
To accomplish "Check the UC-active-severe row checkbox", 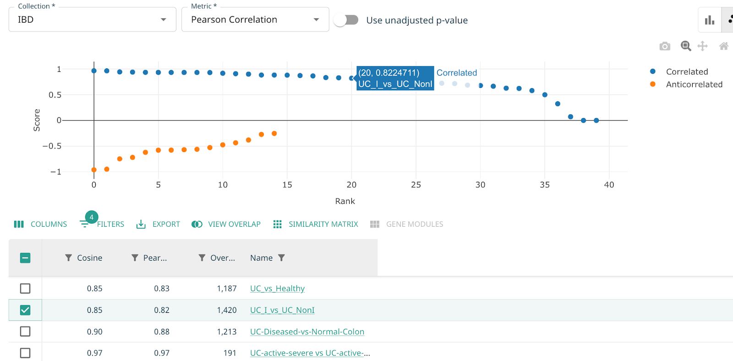I will coord(25,353).
